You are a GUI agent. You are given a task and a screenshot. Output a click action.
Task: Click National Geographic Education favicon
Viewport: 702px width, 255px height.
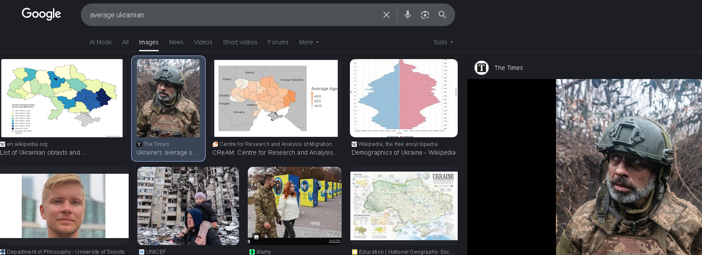coord(354,252)
